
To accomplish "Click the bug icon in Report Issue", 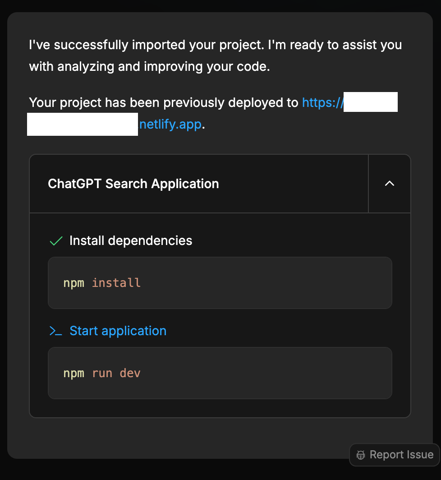I will coord(361,455).
